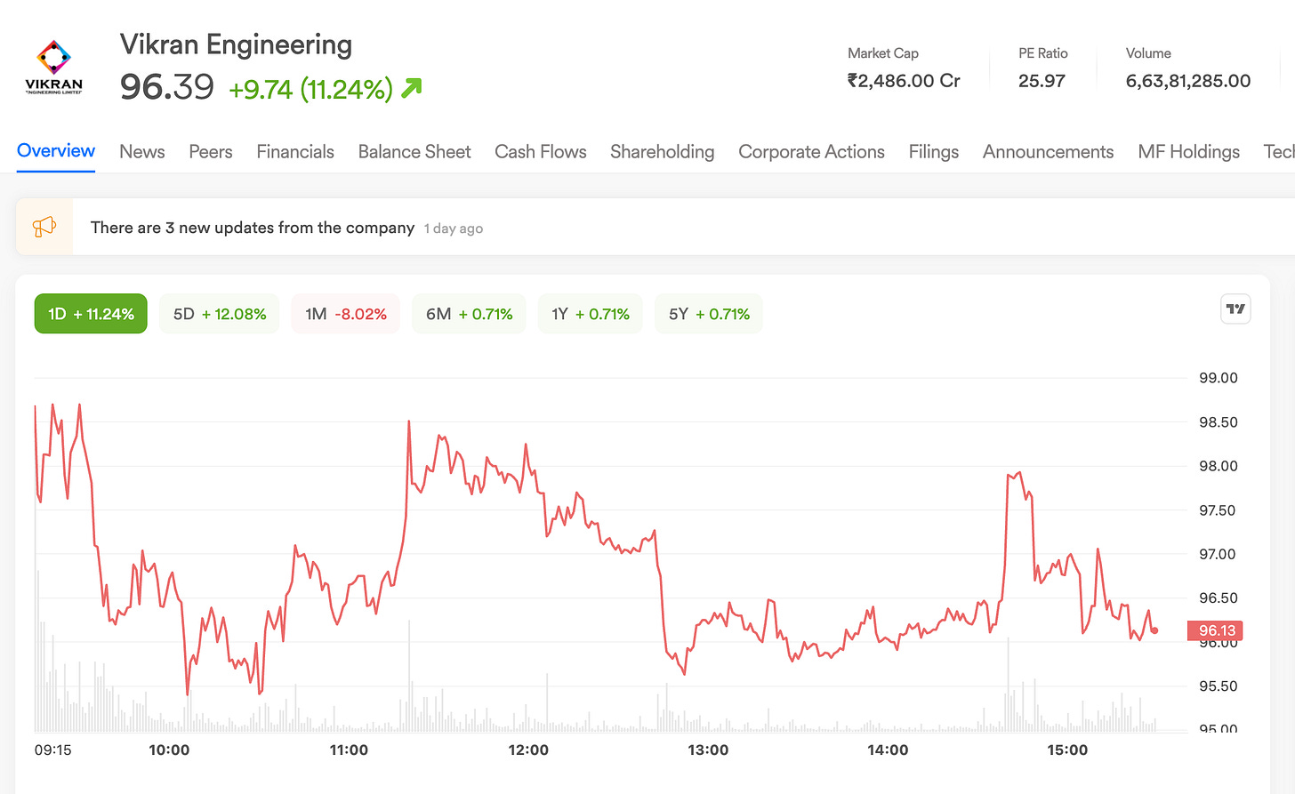Click the 95.50 price axis label
This screenshot has height=794, width=1295.
coord(1219,686)
